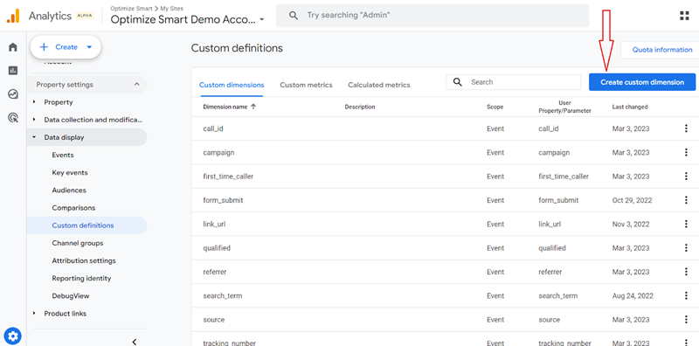
Task: Click the Description column header
Action: click(360, 107)
